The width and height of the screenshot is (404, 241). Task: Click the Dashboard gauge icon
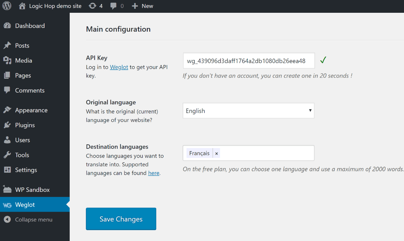7,26
